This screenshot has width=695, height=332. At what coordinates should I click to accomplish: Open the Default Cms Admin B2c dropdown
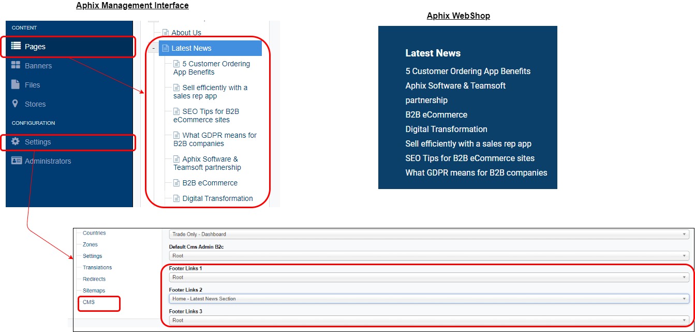click(x=428, y=256)
